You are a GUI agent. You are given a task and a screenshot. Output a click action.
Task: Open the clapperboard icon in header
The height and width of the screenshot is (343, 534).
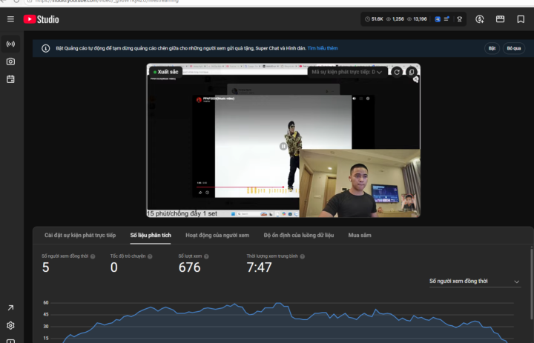click(501, 19)
